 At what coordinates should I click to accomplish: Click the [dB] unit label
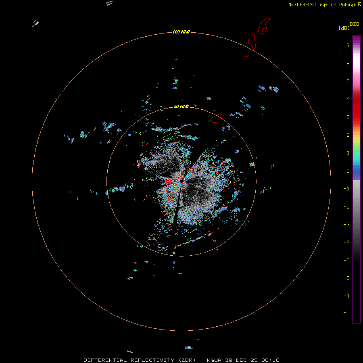pos(344,28)
